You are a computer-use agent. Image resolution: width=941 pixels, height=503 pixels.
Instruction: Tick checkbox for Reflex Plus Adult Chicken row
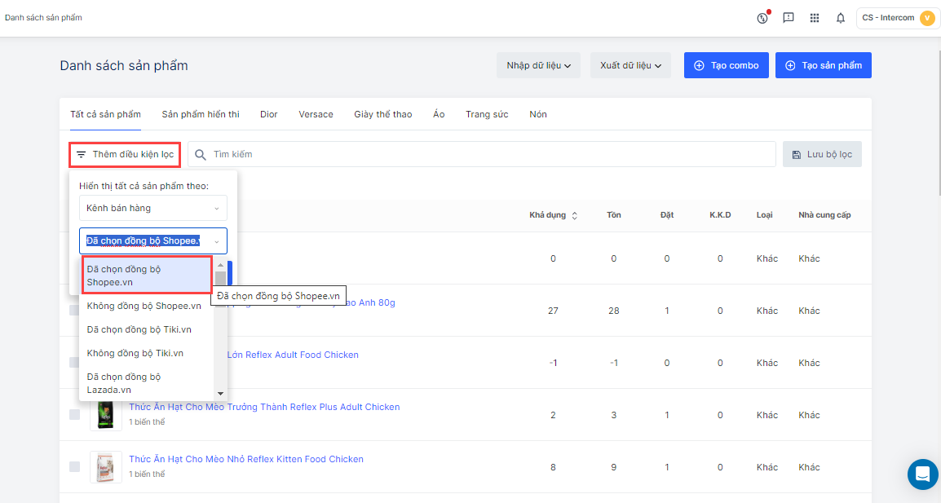pos(74,415)
